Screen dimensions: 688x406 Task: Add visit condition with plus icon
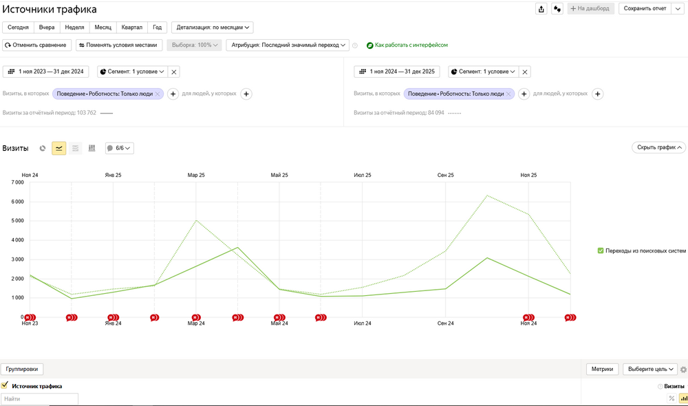(173, 94)
